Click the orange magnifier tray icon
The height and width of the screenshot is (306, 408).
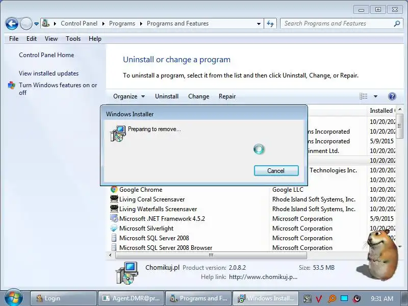[x=332, y=299]
